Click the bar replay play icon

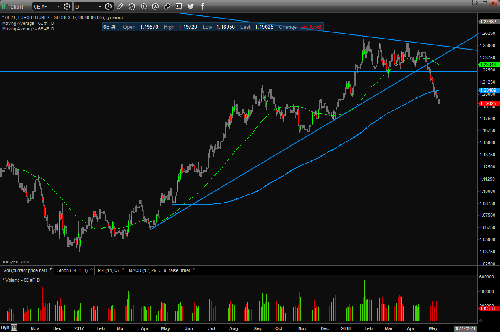click(x=144, y=6)
